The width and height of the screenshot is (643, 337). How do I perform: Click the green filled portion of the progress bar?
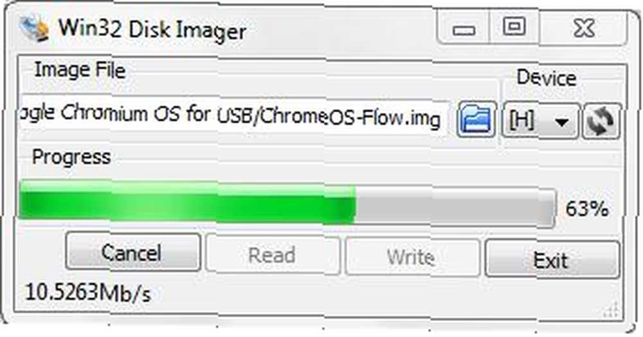(187, 203)
